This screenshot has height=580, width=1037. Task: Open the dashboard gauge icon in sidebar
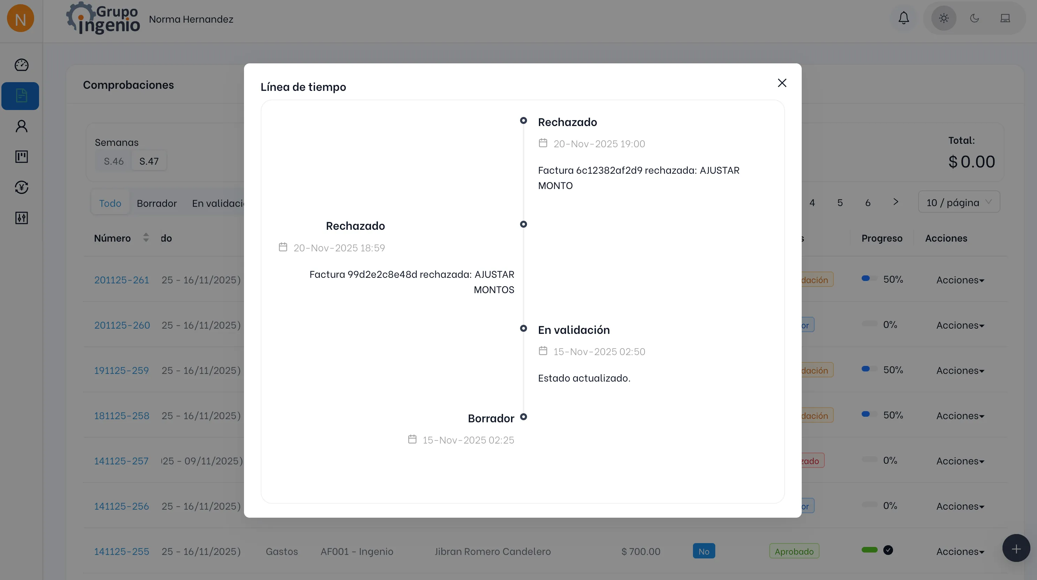click(21, 65)
